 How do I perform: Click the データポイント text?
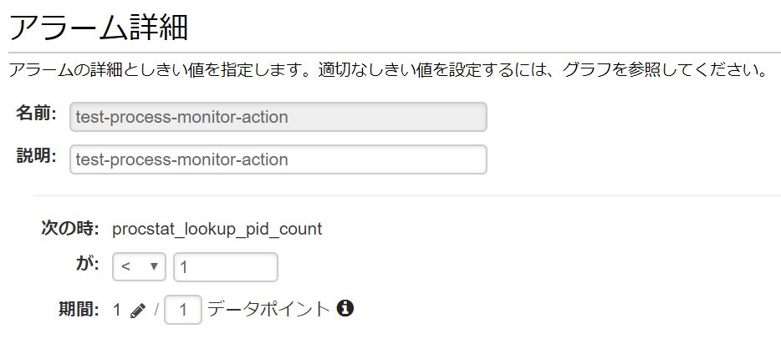coord(268,309)
